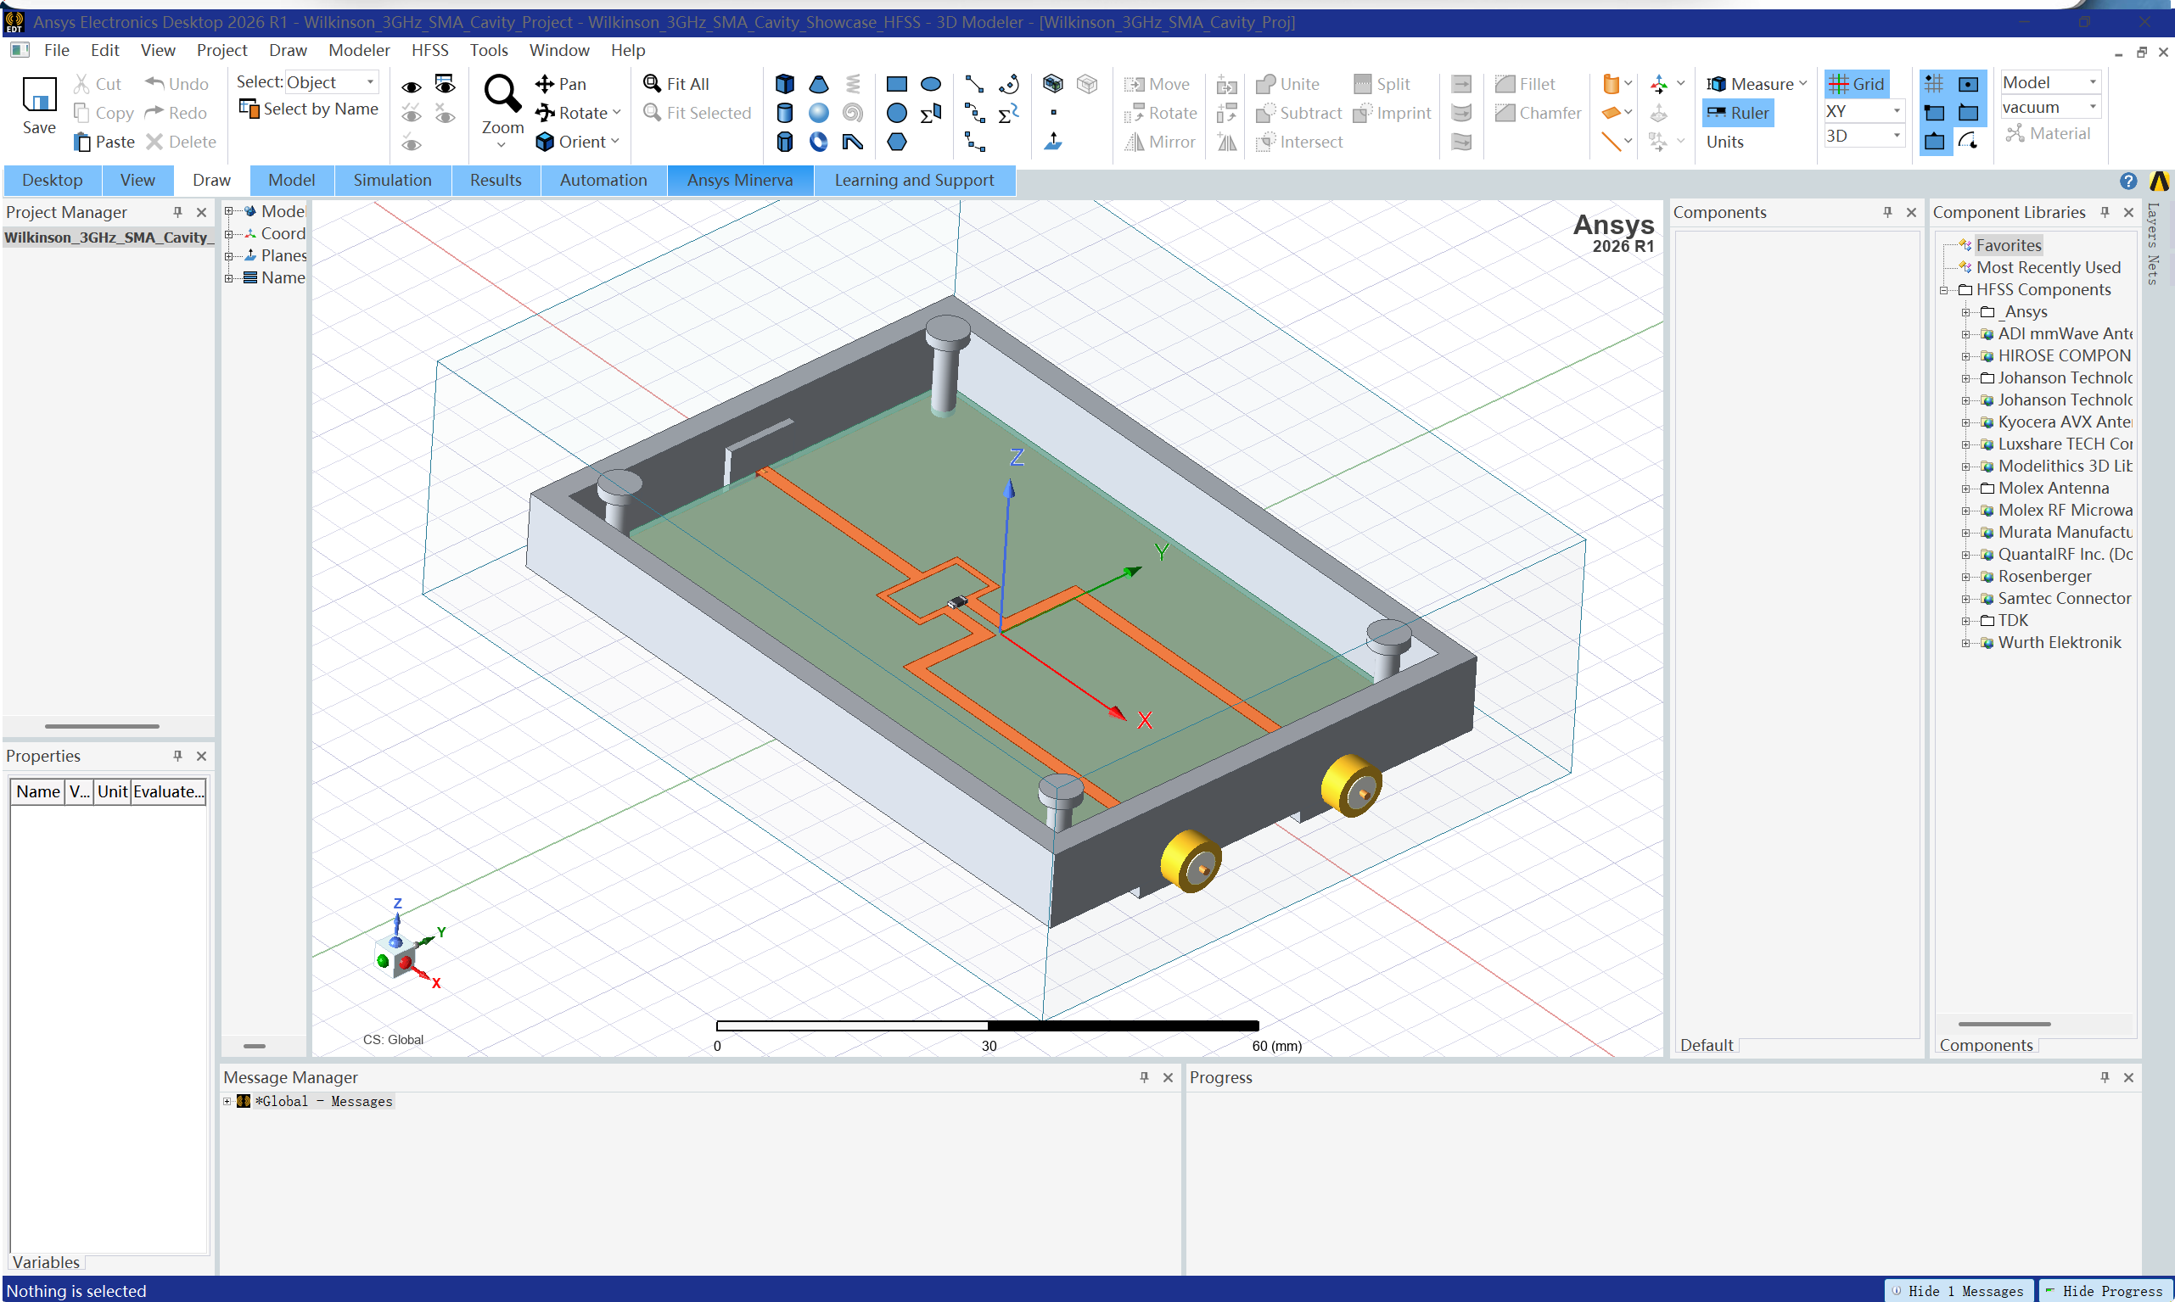Switch to the Automation ribbon tab
Viewport: 2175px width, 1302px height.
pos(603,180)
